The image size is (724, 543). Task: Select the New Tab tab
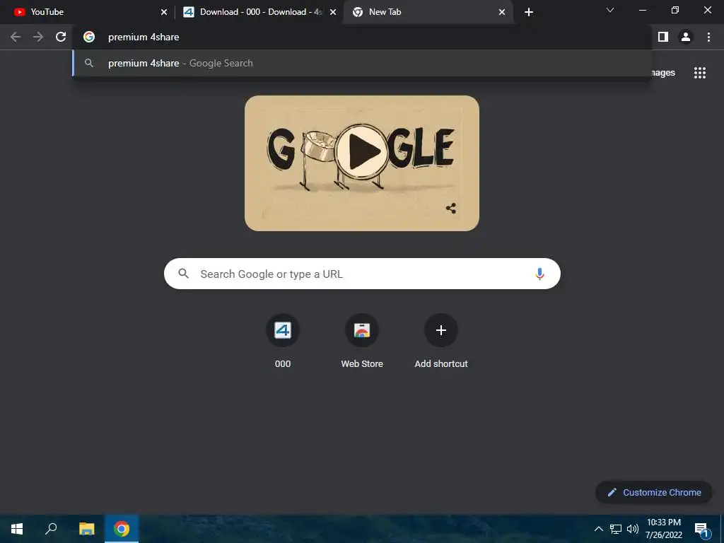pyautogui.click(x=428, y=12)
